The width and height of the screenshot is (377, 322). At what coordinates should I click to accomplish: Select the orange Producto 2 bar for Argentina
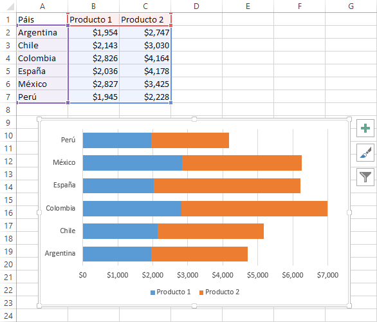coord(199,254)
